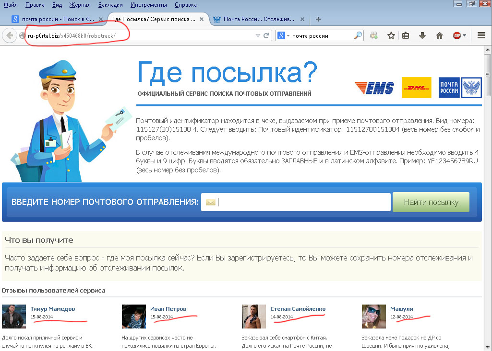Click the toolbar icon left of the star
The width and height of the screenshot is (492, 351).
tap(374, 36)
